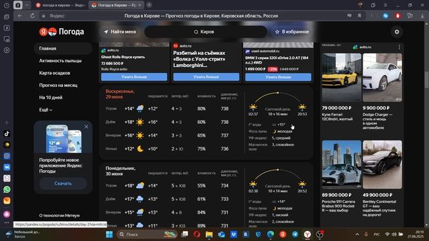
Task: Open 'Прогноз на месяц' menu item
Action: 58,85
